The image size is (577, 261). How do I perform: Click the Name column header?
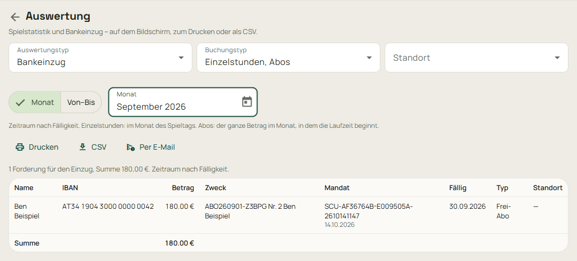[24, 188]
